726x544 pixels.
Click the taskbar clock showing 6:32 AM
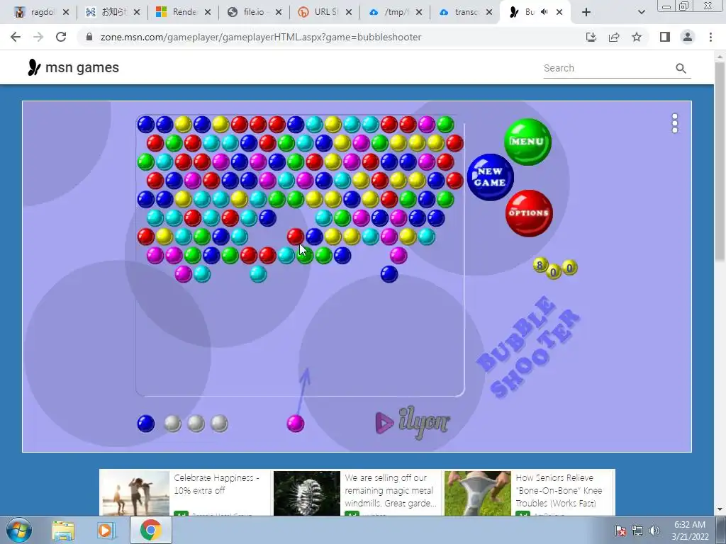[690, 531]
